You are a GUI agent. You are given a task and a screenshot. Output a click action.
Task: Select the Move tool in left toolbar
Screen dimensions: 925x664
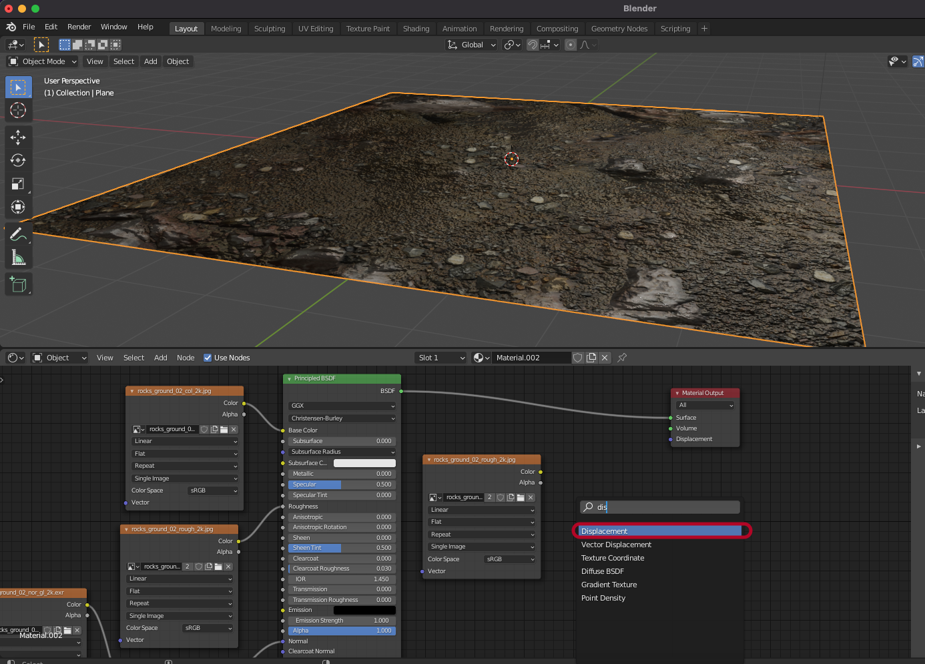coord(18,137)
